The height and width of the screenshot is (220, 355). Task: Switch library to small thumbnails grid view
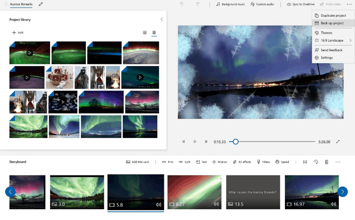coord(154,33)
